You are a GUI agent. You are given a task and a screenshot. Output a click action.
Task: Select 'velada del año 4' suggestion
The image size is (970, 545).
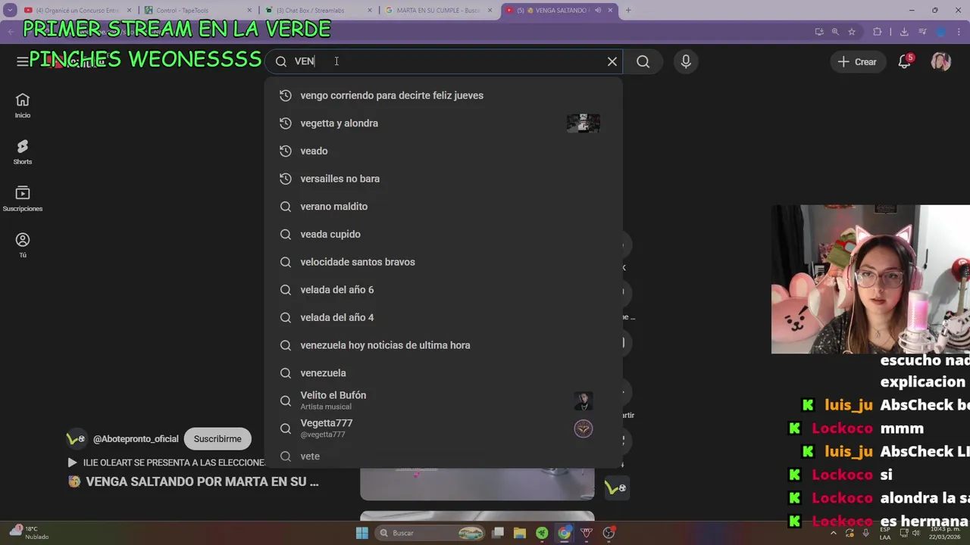point(443,317)
